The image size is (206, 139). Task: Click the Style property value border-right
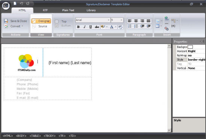[x=197, y=60]
